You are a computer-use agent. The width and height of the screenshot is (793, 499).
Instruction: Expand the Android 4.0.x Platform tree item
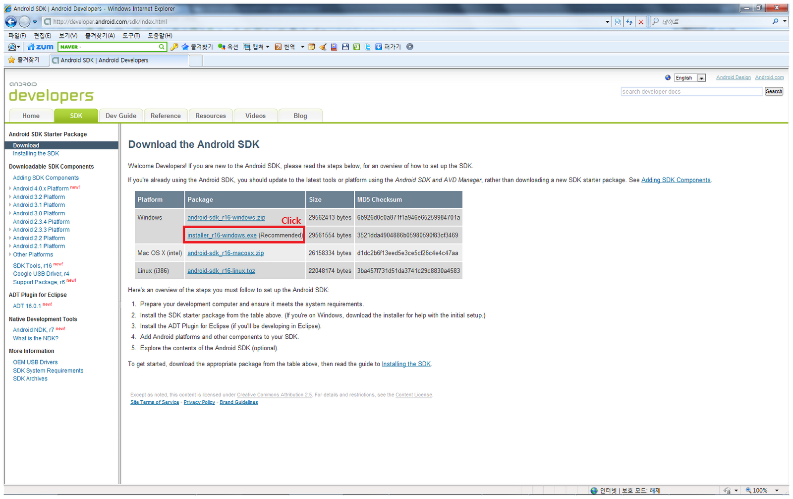point(10,188)
